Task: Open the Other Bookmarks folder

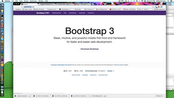Action: tap(160, 9)
